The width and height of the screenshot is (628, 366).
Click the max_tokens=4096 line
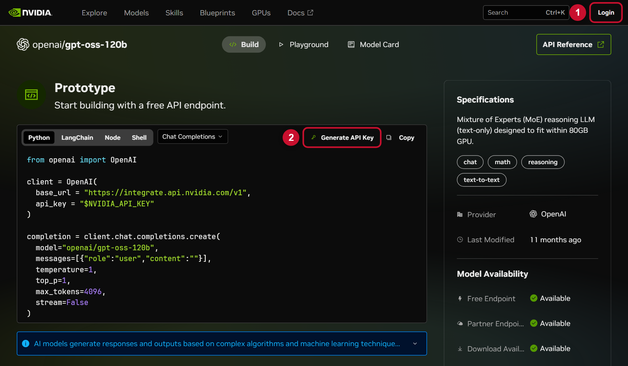point(70,291)
